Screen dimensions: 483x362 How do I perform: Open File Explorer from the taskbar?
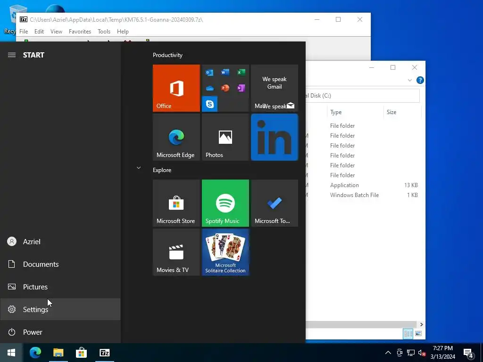click(58, 353)
